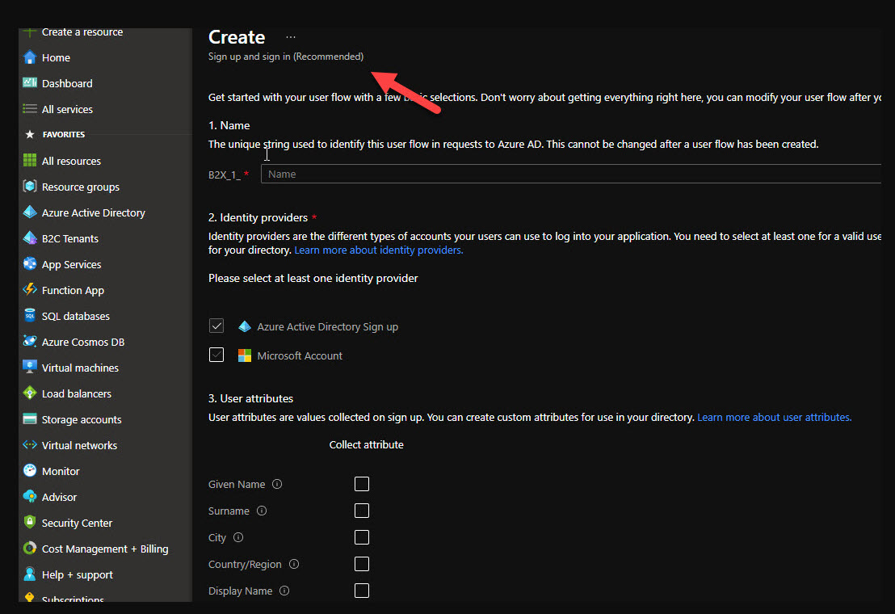
Task: Open the Resource groups cube icon
Action: pyautogui.click(x=30, y=186)
